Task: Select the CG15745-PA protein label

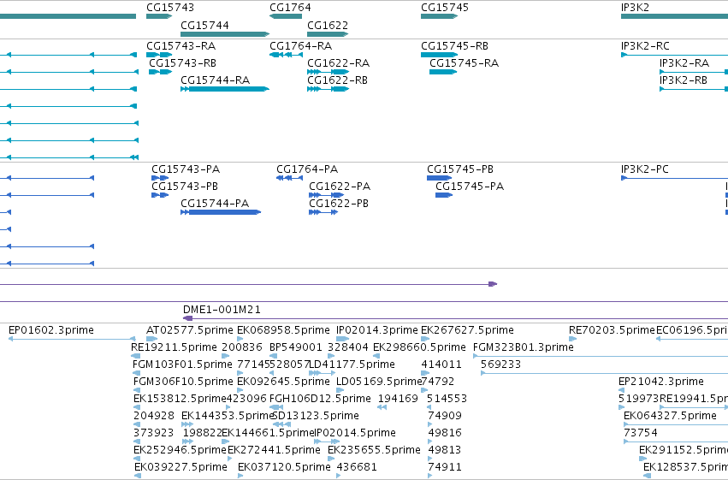Action: tap(470, 187)
